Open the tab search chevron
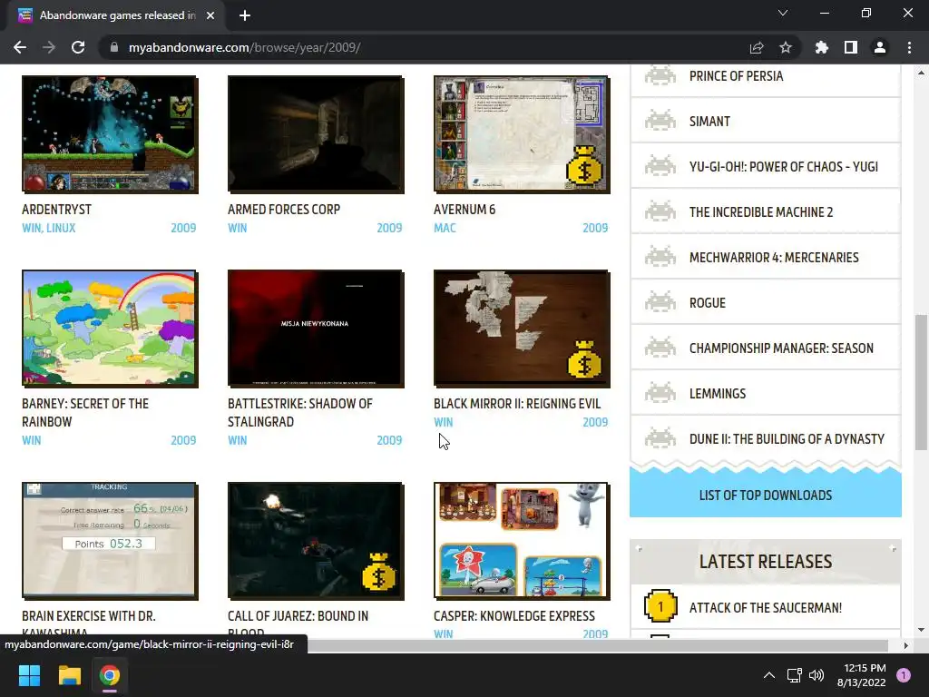The image size is (929, 697). click(783, 13)
